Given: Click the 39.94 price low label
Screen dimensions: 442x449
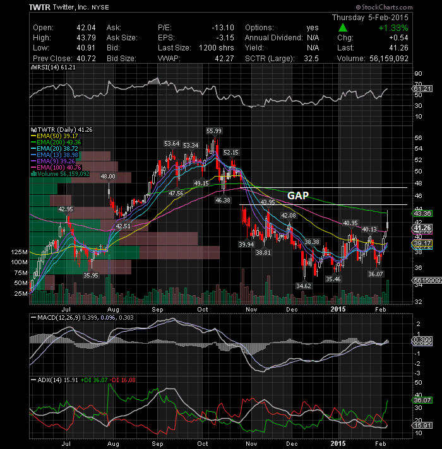Looking at the screenshot, I should point(246,244).
